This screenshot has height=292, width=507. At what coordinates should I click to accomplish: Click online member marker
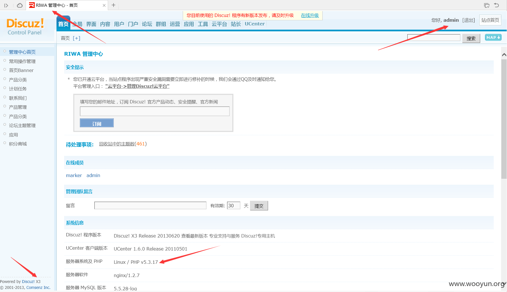pyautogui.click(x=74, y=175)
